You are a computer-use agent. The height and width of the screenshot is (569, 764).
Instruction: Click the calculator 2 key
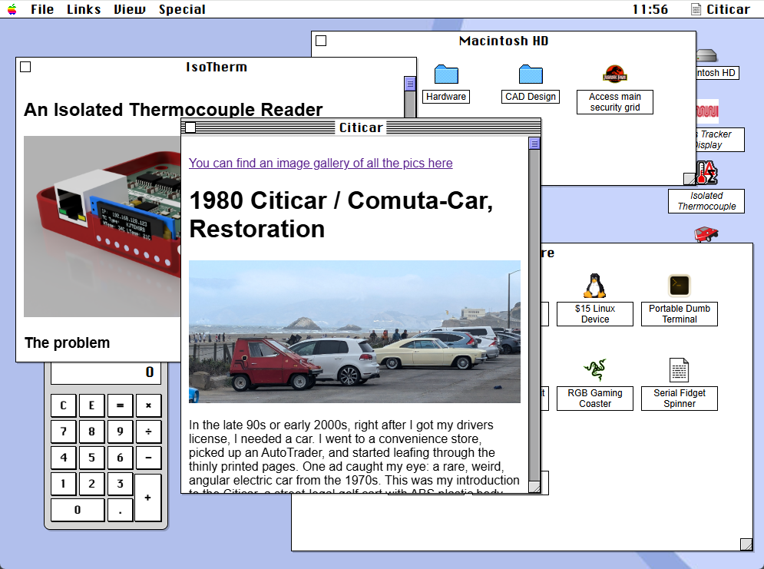point(91,485)
